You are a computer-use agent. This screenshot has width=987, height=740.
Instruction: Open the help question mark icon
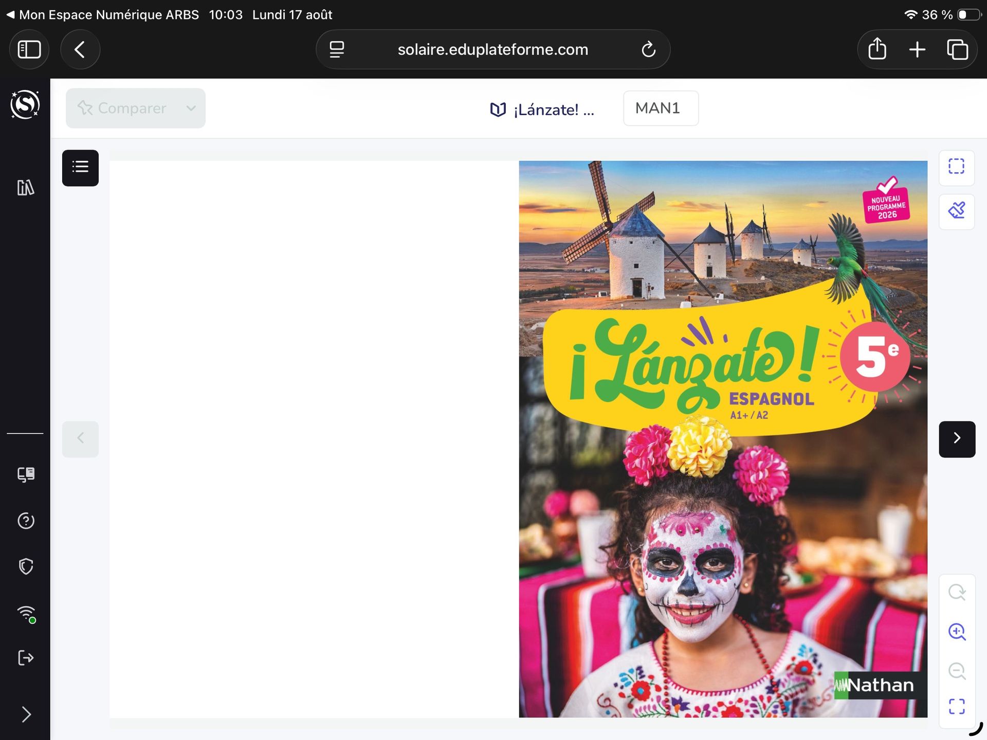click(26, 521)
